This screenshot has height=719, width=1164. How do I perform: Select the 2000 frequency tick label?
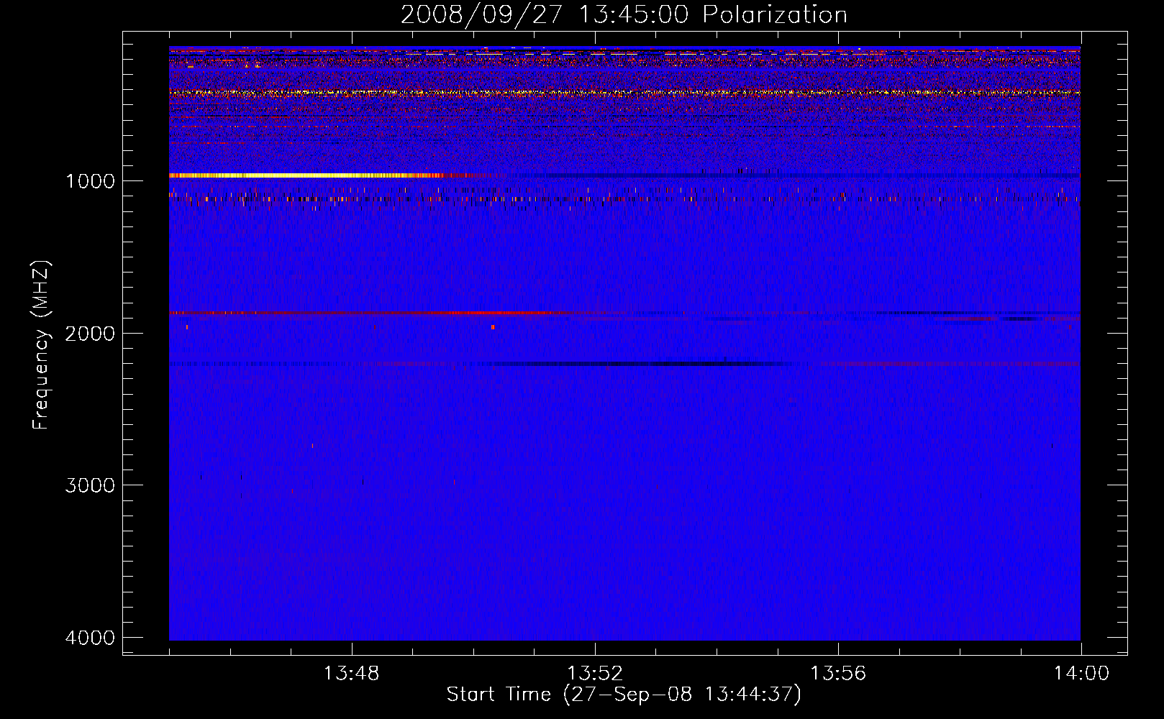pyautogui.click(x=90, y=334)
